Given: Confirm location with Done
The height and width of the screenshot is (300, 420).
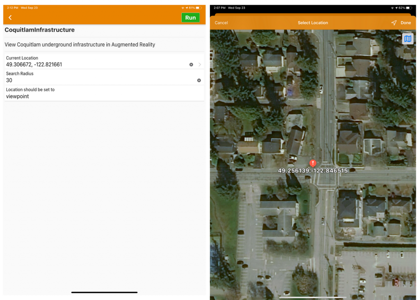Looking at the screenshot, I should click(x=406, y=23).
